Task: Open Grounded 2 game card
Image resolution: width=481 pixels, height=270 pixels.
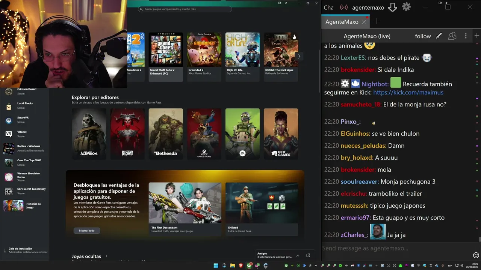Action: (204, 57)
